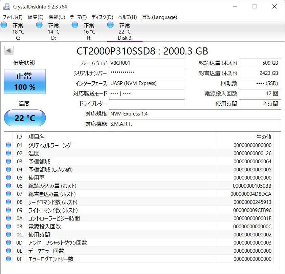Click blue status dot of ID 04 row

[8, 169]
